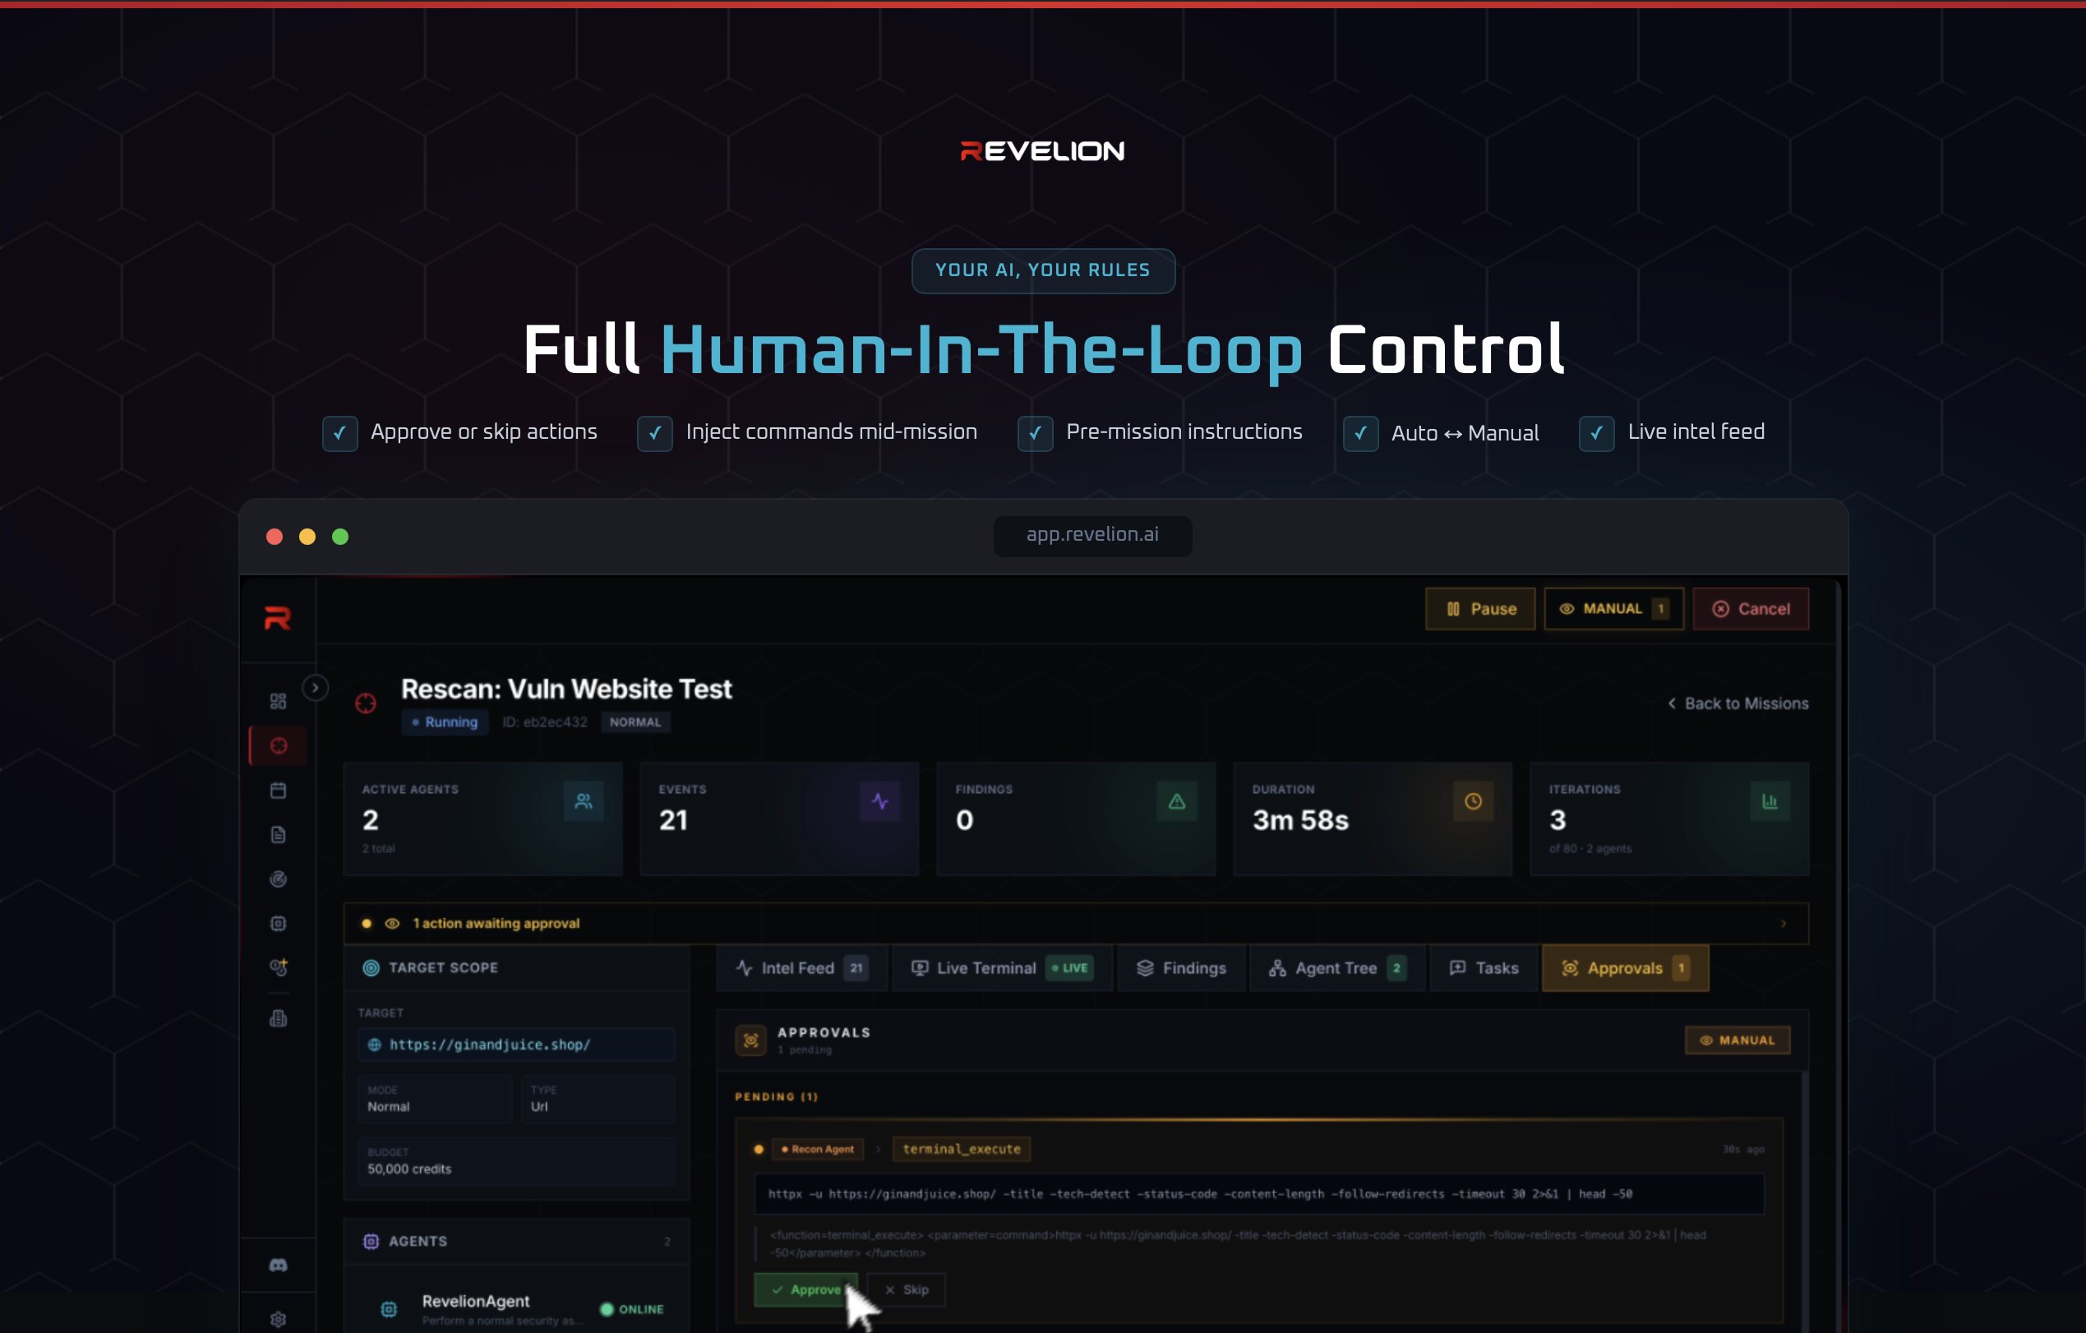Expand the '1 action awaiting approval' banner chevron

1784,923
